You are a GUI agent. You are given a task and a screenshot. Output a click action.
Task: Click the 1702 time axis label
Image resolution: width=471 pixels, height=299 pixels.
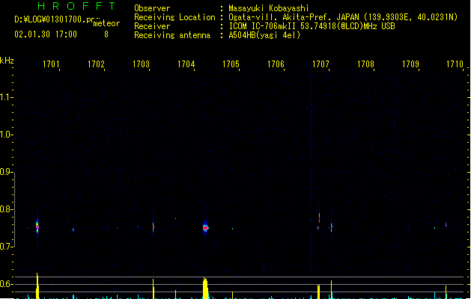96,64
